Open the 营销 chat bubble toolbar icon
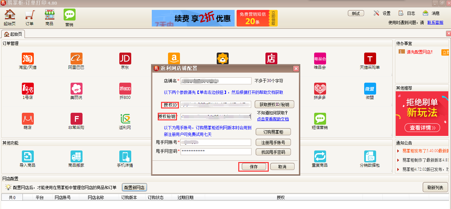Viewport: 451px width, 209px height. (69, 18)
